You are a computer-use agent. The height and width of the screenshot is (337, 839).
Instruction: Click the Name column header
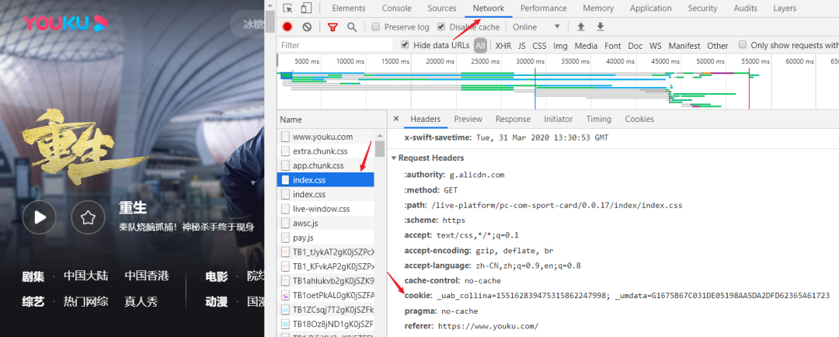[x=331, y=120]
